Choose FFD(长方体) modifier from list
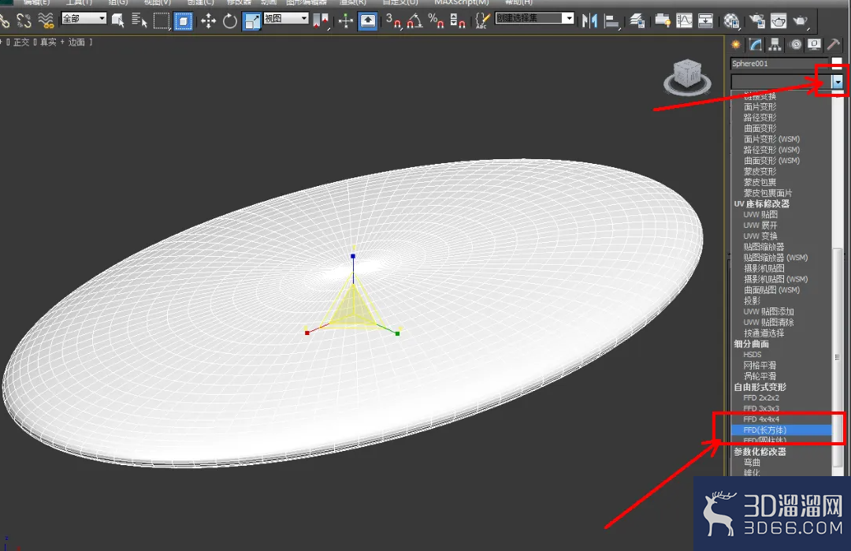Image resolution: width=851 pixels, height=551 pixels. (781, 430)
